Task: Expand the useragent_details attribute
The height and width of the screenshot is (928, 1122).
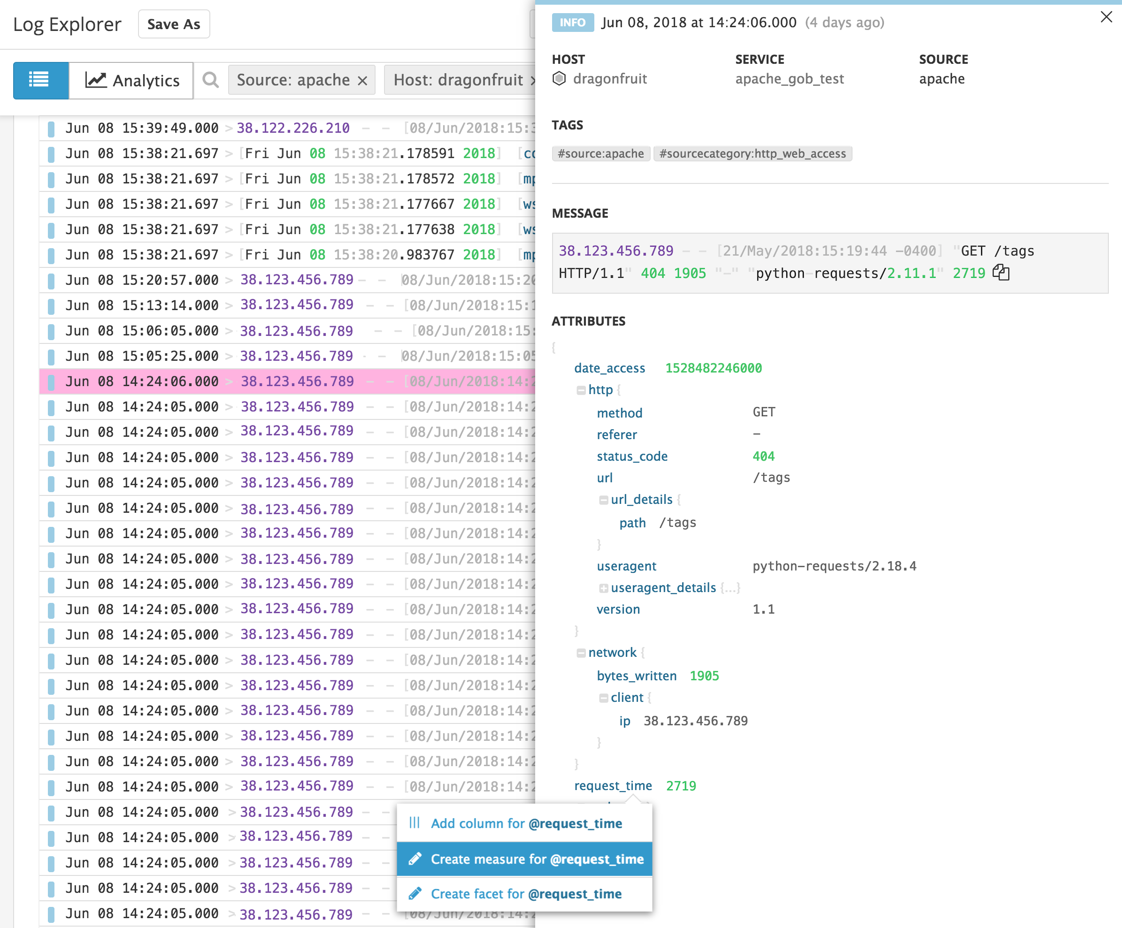Action: tap(604, 587)
